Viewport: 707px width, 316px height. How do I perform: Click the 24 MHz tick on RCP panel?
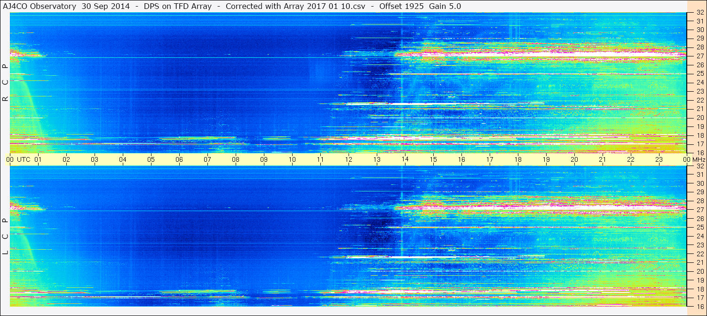[x=699, y=83]
